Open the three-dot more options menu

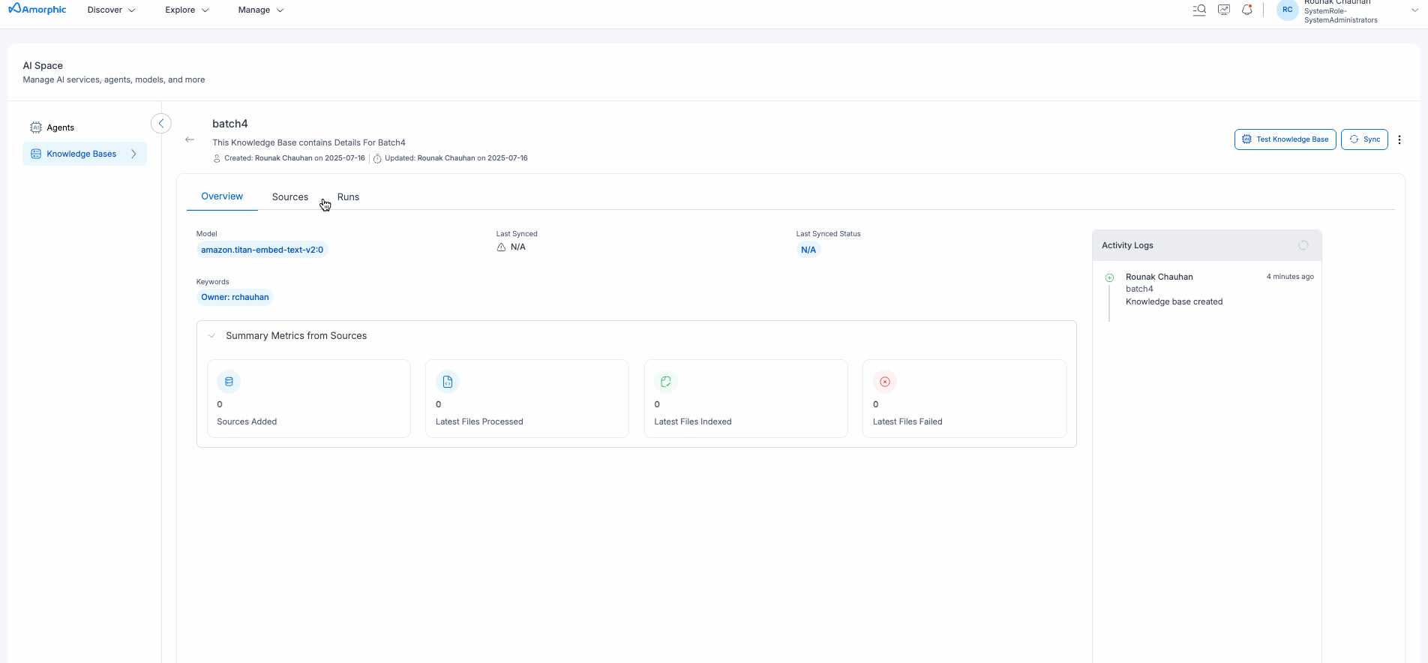click(x=1399, y=139)
